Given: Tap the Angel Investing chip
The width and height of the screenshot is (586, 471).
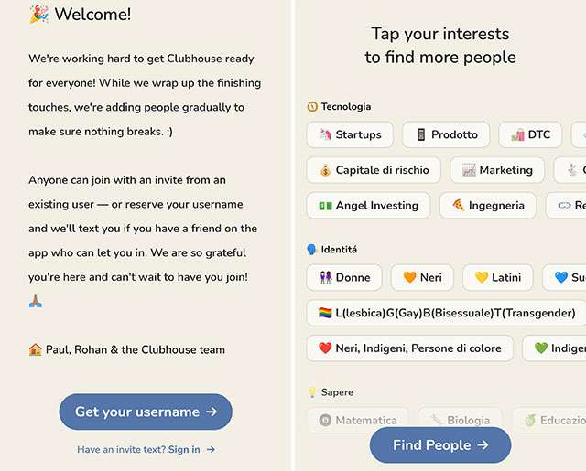Looking at the screenshot, I should click(x=368, y=206).
